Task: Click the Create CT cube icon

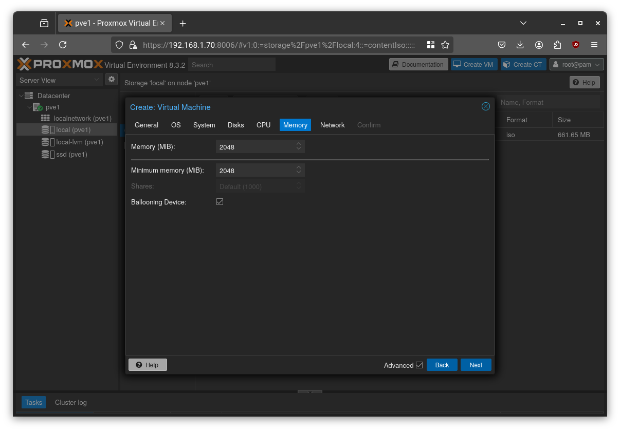Action: point(507,64)
